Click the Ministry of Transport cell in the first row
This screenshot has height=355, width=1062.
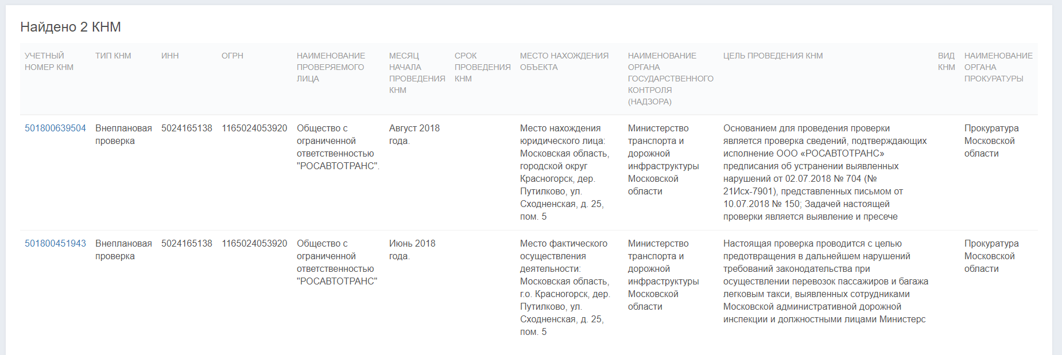pyautogui.click(x=664, y=160)
